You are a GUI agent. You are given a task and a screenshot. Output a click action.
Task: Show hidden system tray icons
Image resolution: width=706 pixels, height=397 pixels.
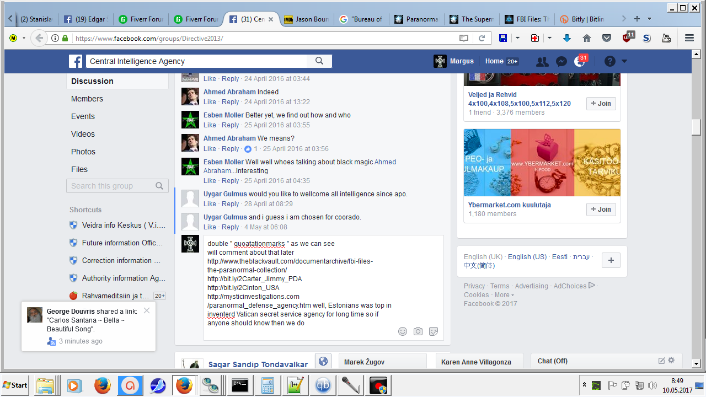point(584,385)
